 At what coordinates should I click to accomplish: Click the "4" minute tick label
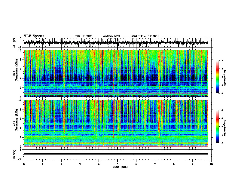pyautogui.click(x=99, y=164)
